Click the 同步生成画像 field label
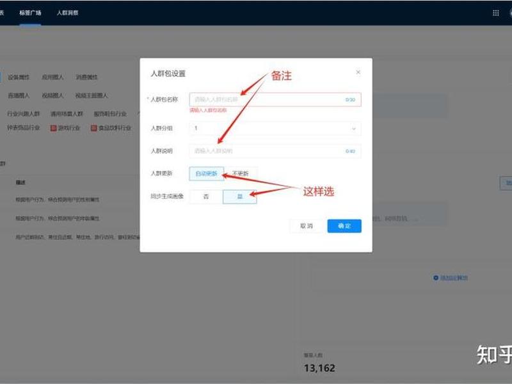 167,196
